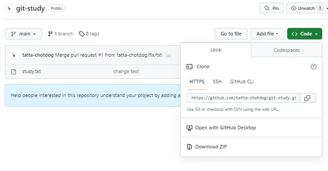
Task: Copy the clone URL to clipboard
Action: tap(308, 98)
